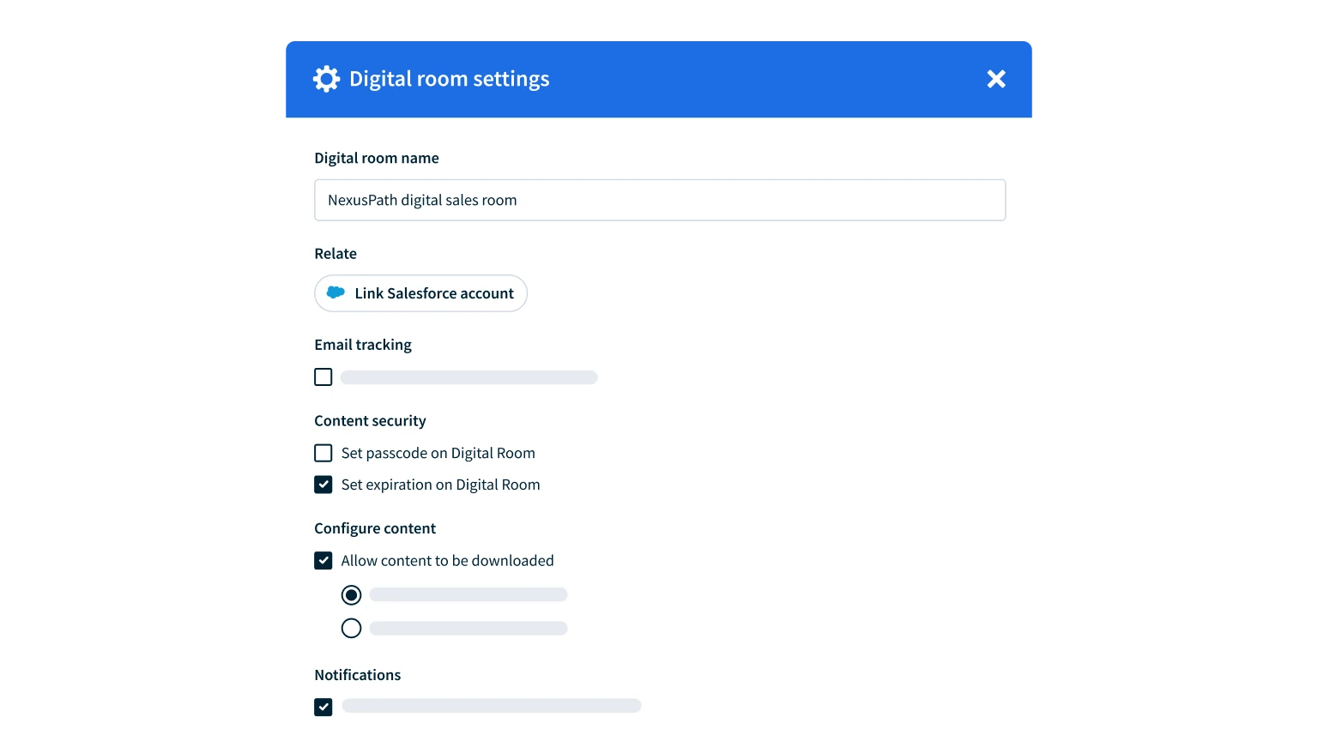This screenshot has height=741, width=1318.
Task: Click the 'Digital room settings' header title
Action: pos(449,79)
